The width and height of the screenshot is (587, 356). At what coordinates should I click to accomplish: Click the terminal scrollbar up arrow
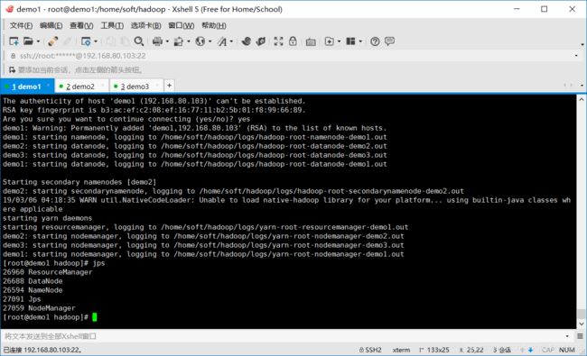[x=581, y=99]
